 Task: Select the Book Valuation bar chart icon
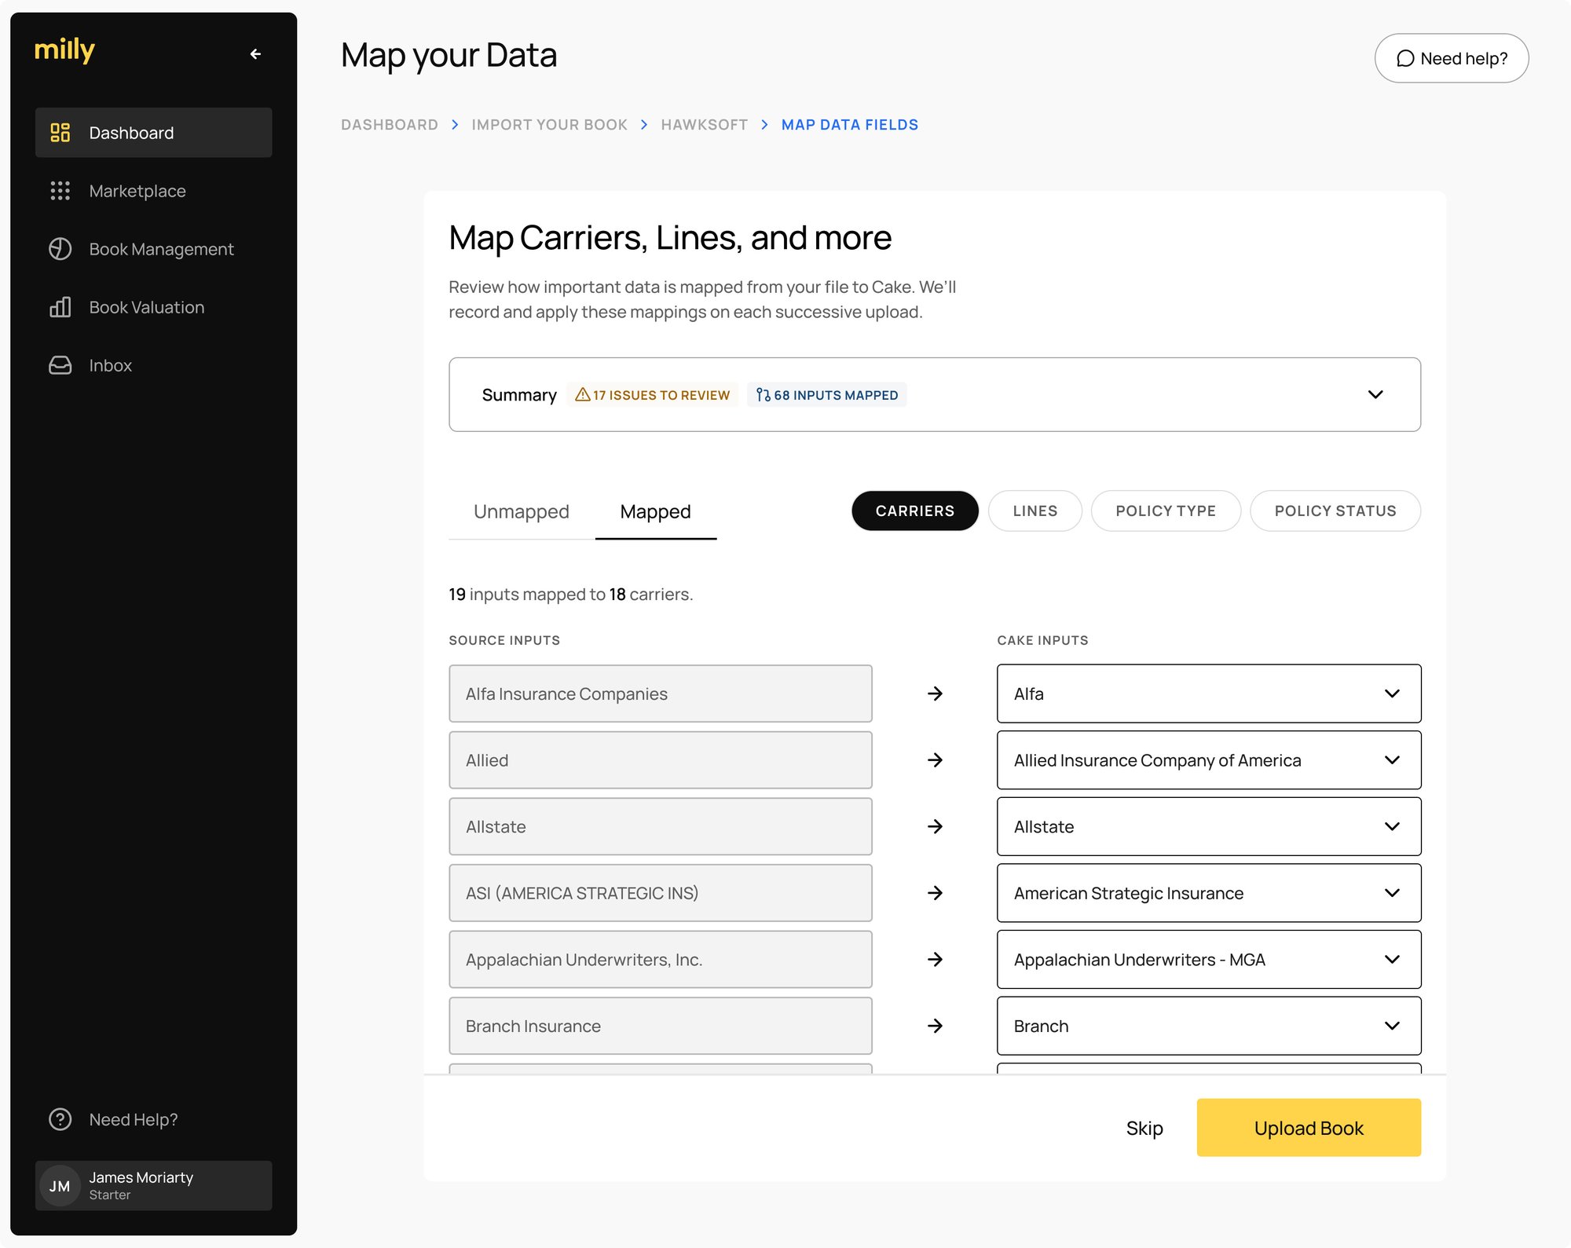pos(60,307)
